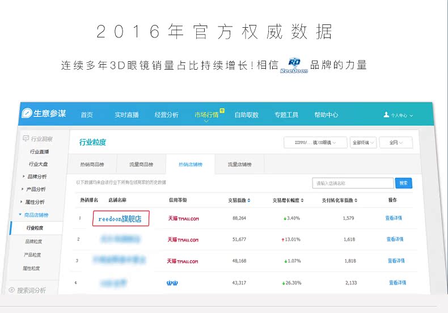The image size is (448, 313).
Task: Click the 请输入店铺名称 search field
Action: coord(353,183)
